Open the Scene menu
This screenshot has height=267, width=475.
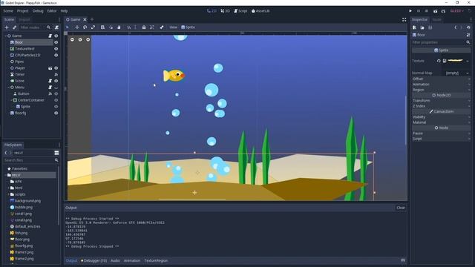click(8, 11)
